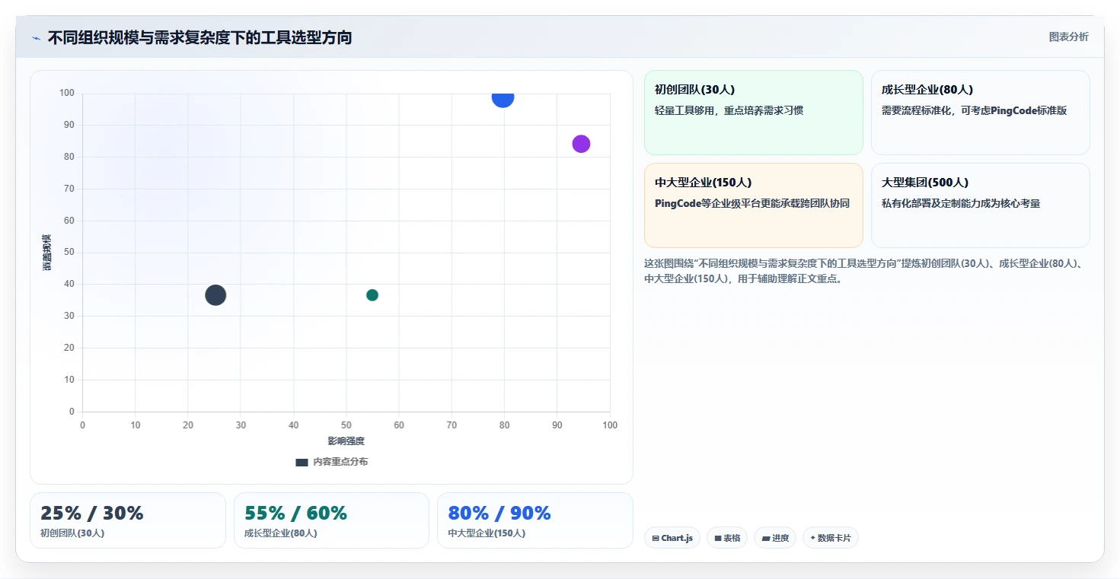Open the 成长型企业(80人) card
Image resolution: width=1120 pixels, height=579 pixels.
[x=981, y=113]
